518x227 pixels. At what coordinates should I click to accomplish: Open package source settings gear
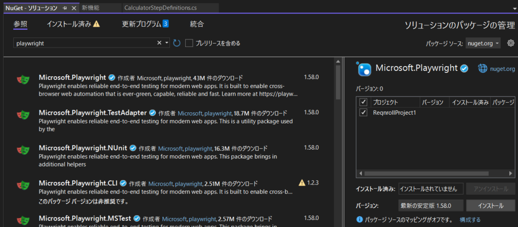[510, 43]
